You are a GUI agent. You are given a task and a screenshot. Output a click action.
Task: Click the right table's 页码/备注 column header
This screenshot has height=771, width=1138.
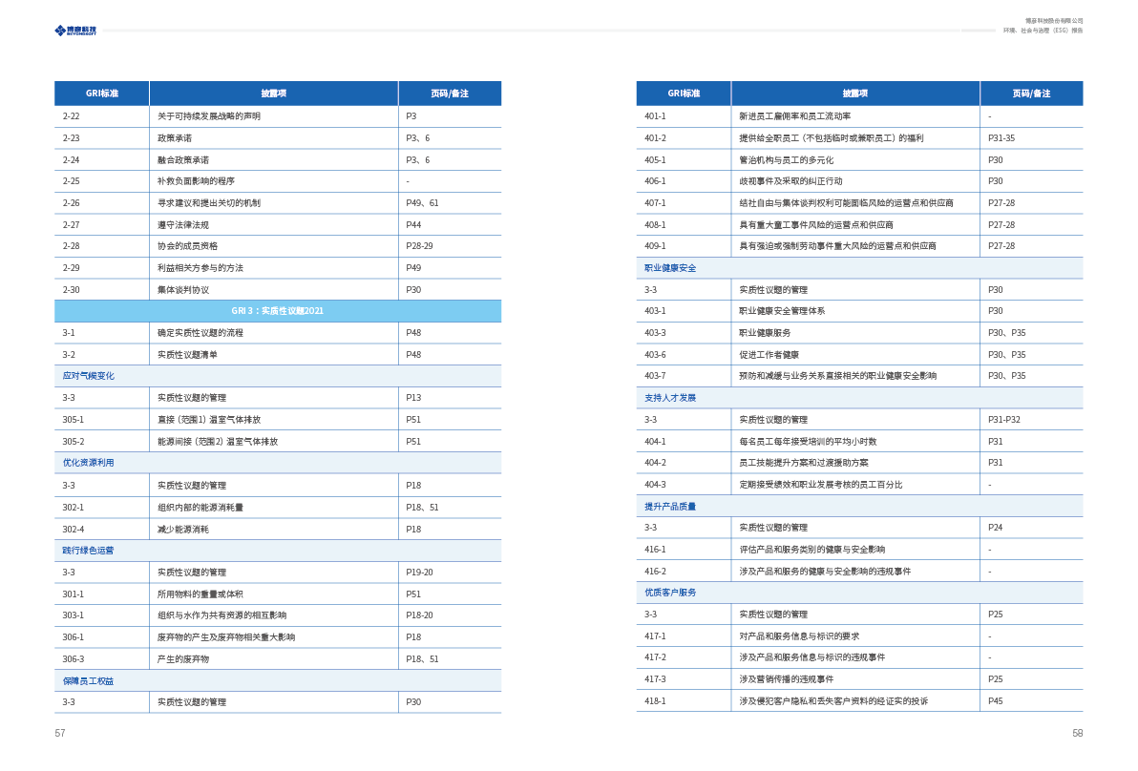point(1031,94)
